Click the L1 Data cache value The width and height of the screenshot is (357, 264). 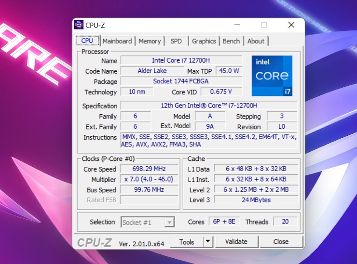tap(256, 169)
